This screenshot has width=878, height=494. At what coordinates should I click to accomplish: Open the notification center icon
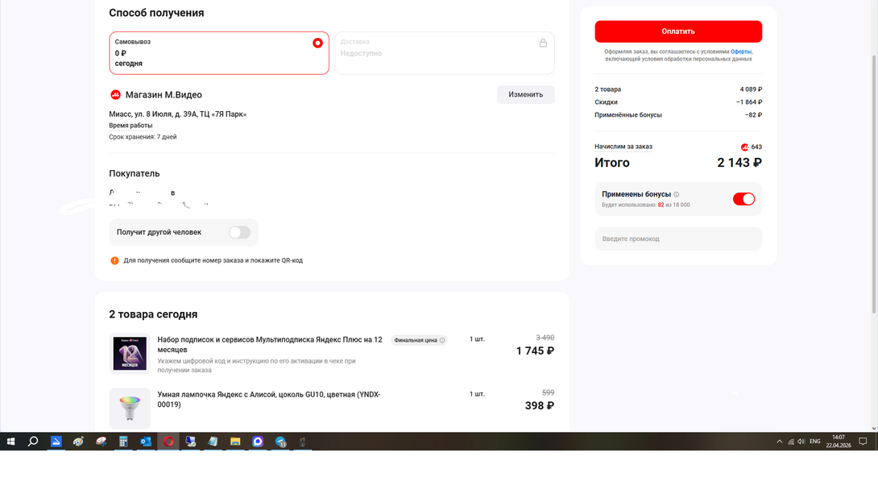(x=863, y=442)
